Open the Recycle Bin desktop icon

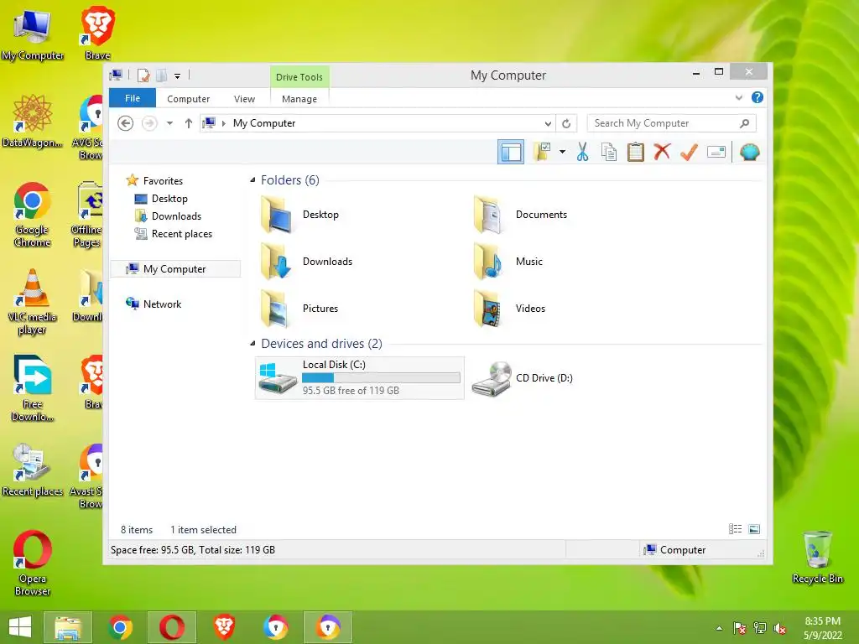coord(817,557)
